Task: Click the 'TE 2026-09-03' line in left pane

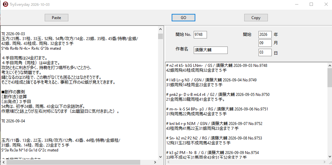Action: [x=13, y=34]
